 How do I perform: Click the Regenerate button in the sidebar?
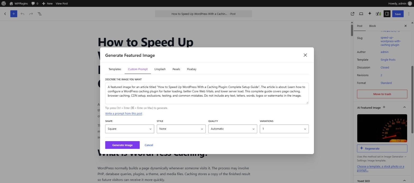[382, 148]
